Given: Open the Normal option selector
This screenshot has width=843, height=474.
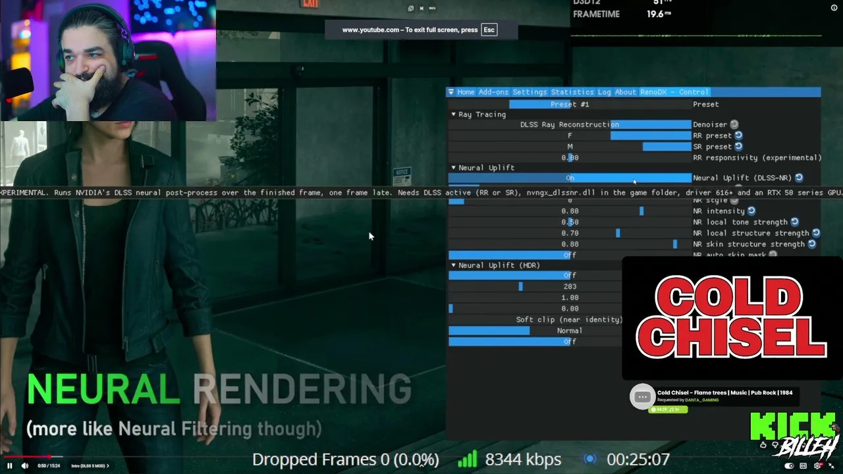Looking at the screenshot, I should pos(535,330).
